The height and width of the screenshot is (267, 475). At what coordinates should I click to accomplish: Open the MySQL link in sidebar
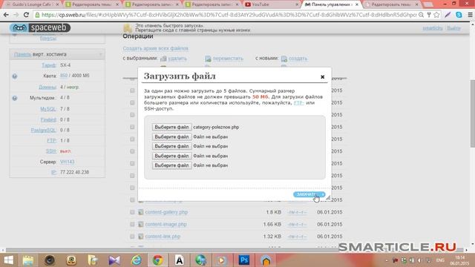pos(48,109)
